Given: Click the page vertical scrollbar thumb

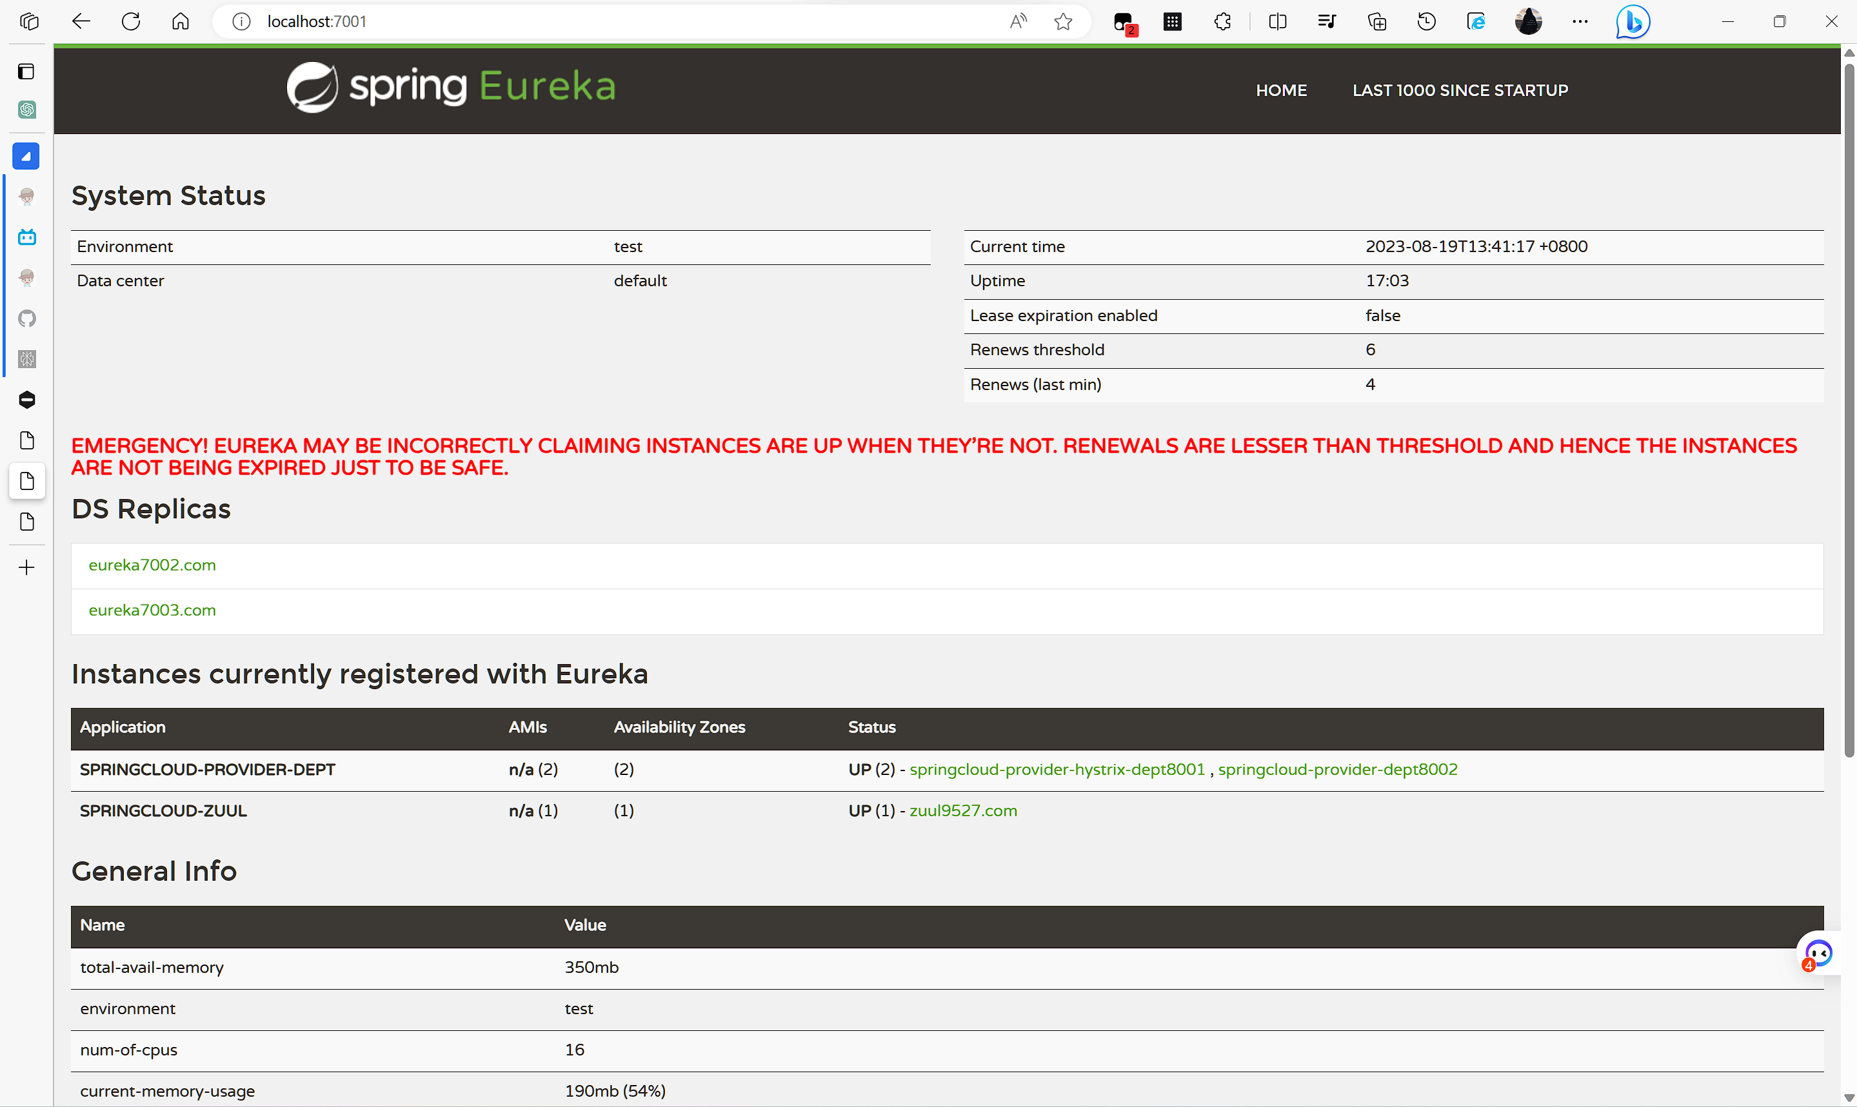Looking at the screenshot, I should (1849, 410).
